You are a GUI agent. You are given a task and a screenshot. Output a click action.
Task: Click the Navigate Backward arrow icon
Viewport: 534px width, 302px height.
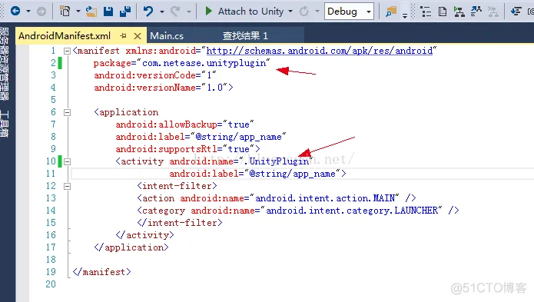pyautogui.click(x=15, y=12)
